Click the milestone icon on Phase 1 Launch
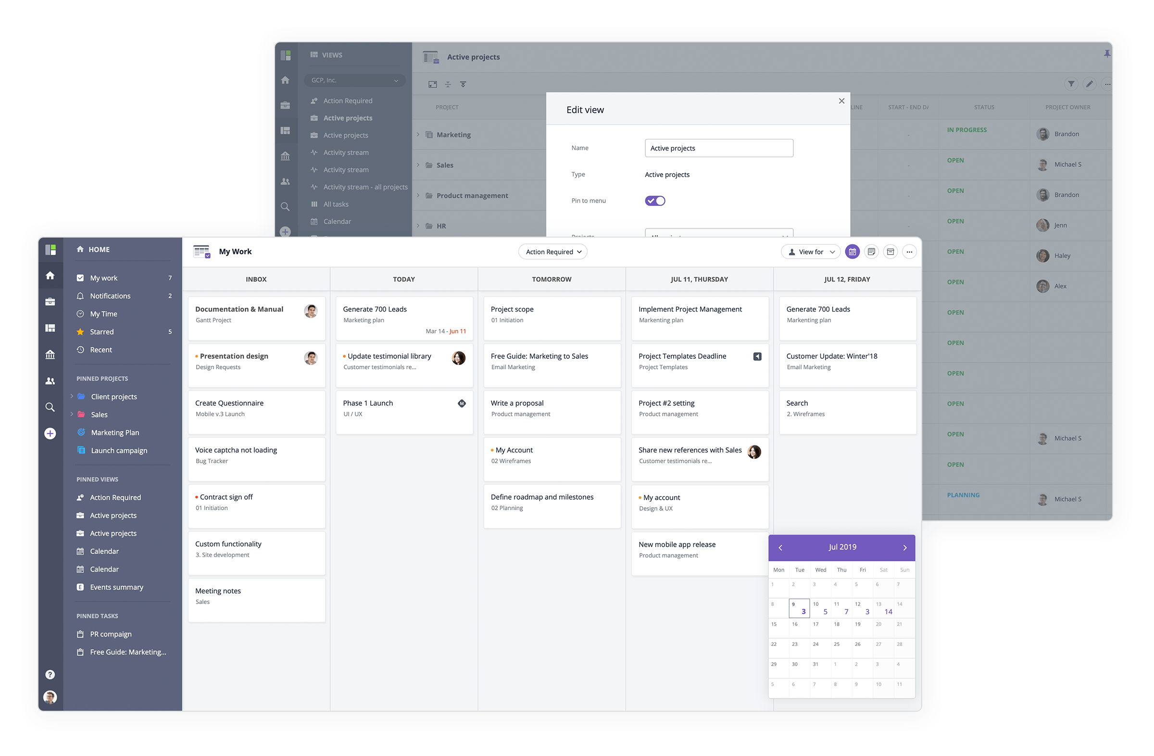This screenshot has width=1154, height=756. click(x=462, y=403)
